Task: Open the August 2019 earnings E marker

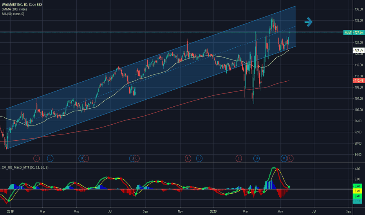Action: tap(136, 159)
